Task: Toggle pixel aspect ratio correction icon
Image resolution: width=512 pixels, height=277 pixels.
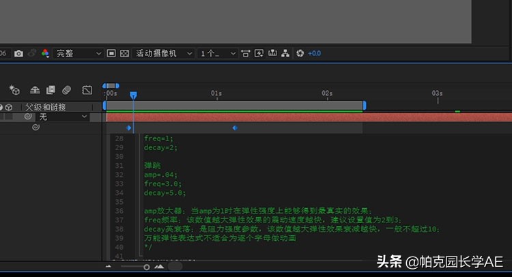Action: 246,53
